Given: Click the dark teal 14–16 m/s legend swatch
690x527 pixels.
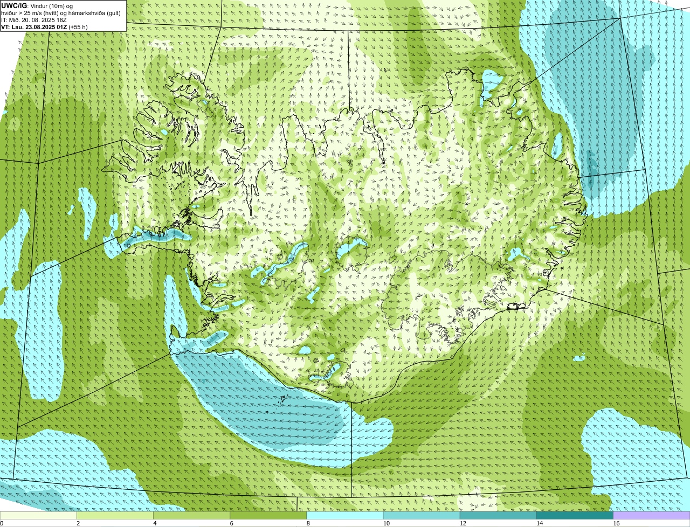Looking at the screenshot, I should tap(575, 515).
